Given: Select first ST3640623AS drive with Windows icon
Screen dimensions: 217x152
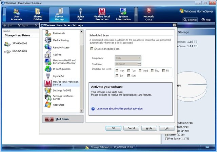Looking at the screenshot, I should (16, 44).
